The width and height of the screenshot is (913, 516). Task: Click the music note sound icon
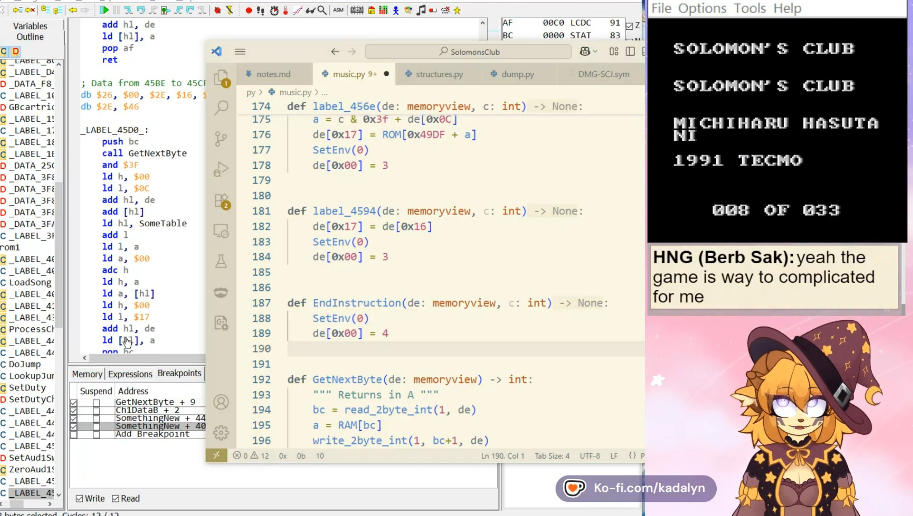(421, 10)
